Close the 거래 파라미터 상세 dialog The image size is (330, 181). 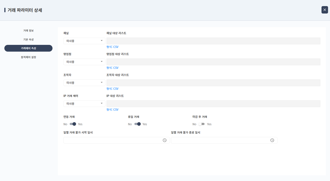pos(325,10)
